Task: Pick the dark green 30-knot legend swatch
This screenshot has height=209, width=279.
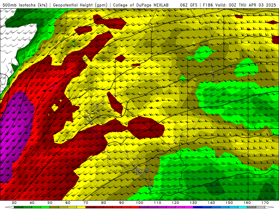Action: click(x=18, y=207)
